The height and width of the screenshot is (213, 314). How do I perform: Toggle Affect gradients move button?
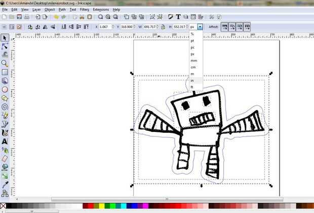240,27
